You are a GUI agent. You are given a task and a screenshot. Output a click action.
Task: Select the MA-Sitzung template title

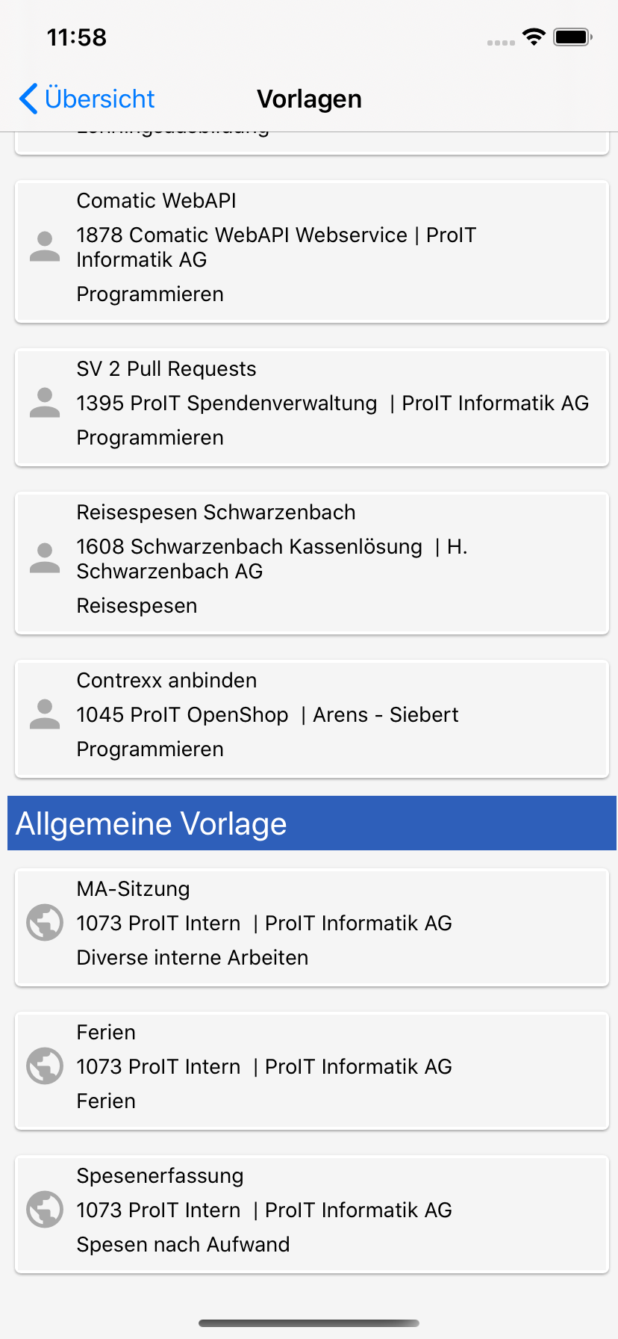click(133, 889)
